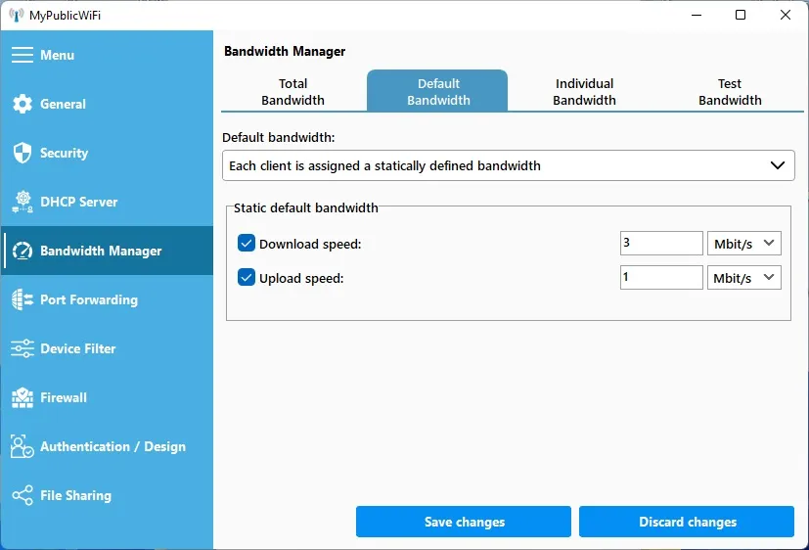Open the upload speed unit dropdown
This screenshot has height=550, width=809.
click(x=743, y=278)
